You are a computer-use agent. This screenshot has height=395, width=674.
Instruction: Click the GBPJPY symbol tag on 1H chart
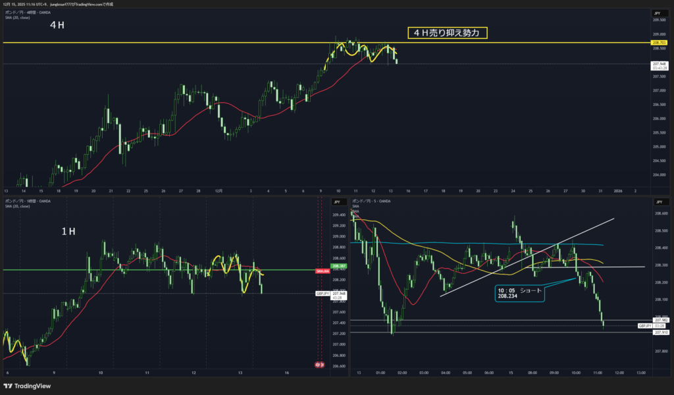(323, 294)
